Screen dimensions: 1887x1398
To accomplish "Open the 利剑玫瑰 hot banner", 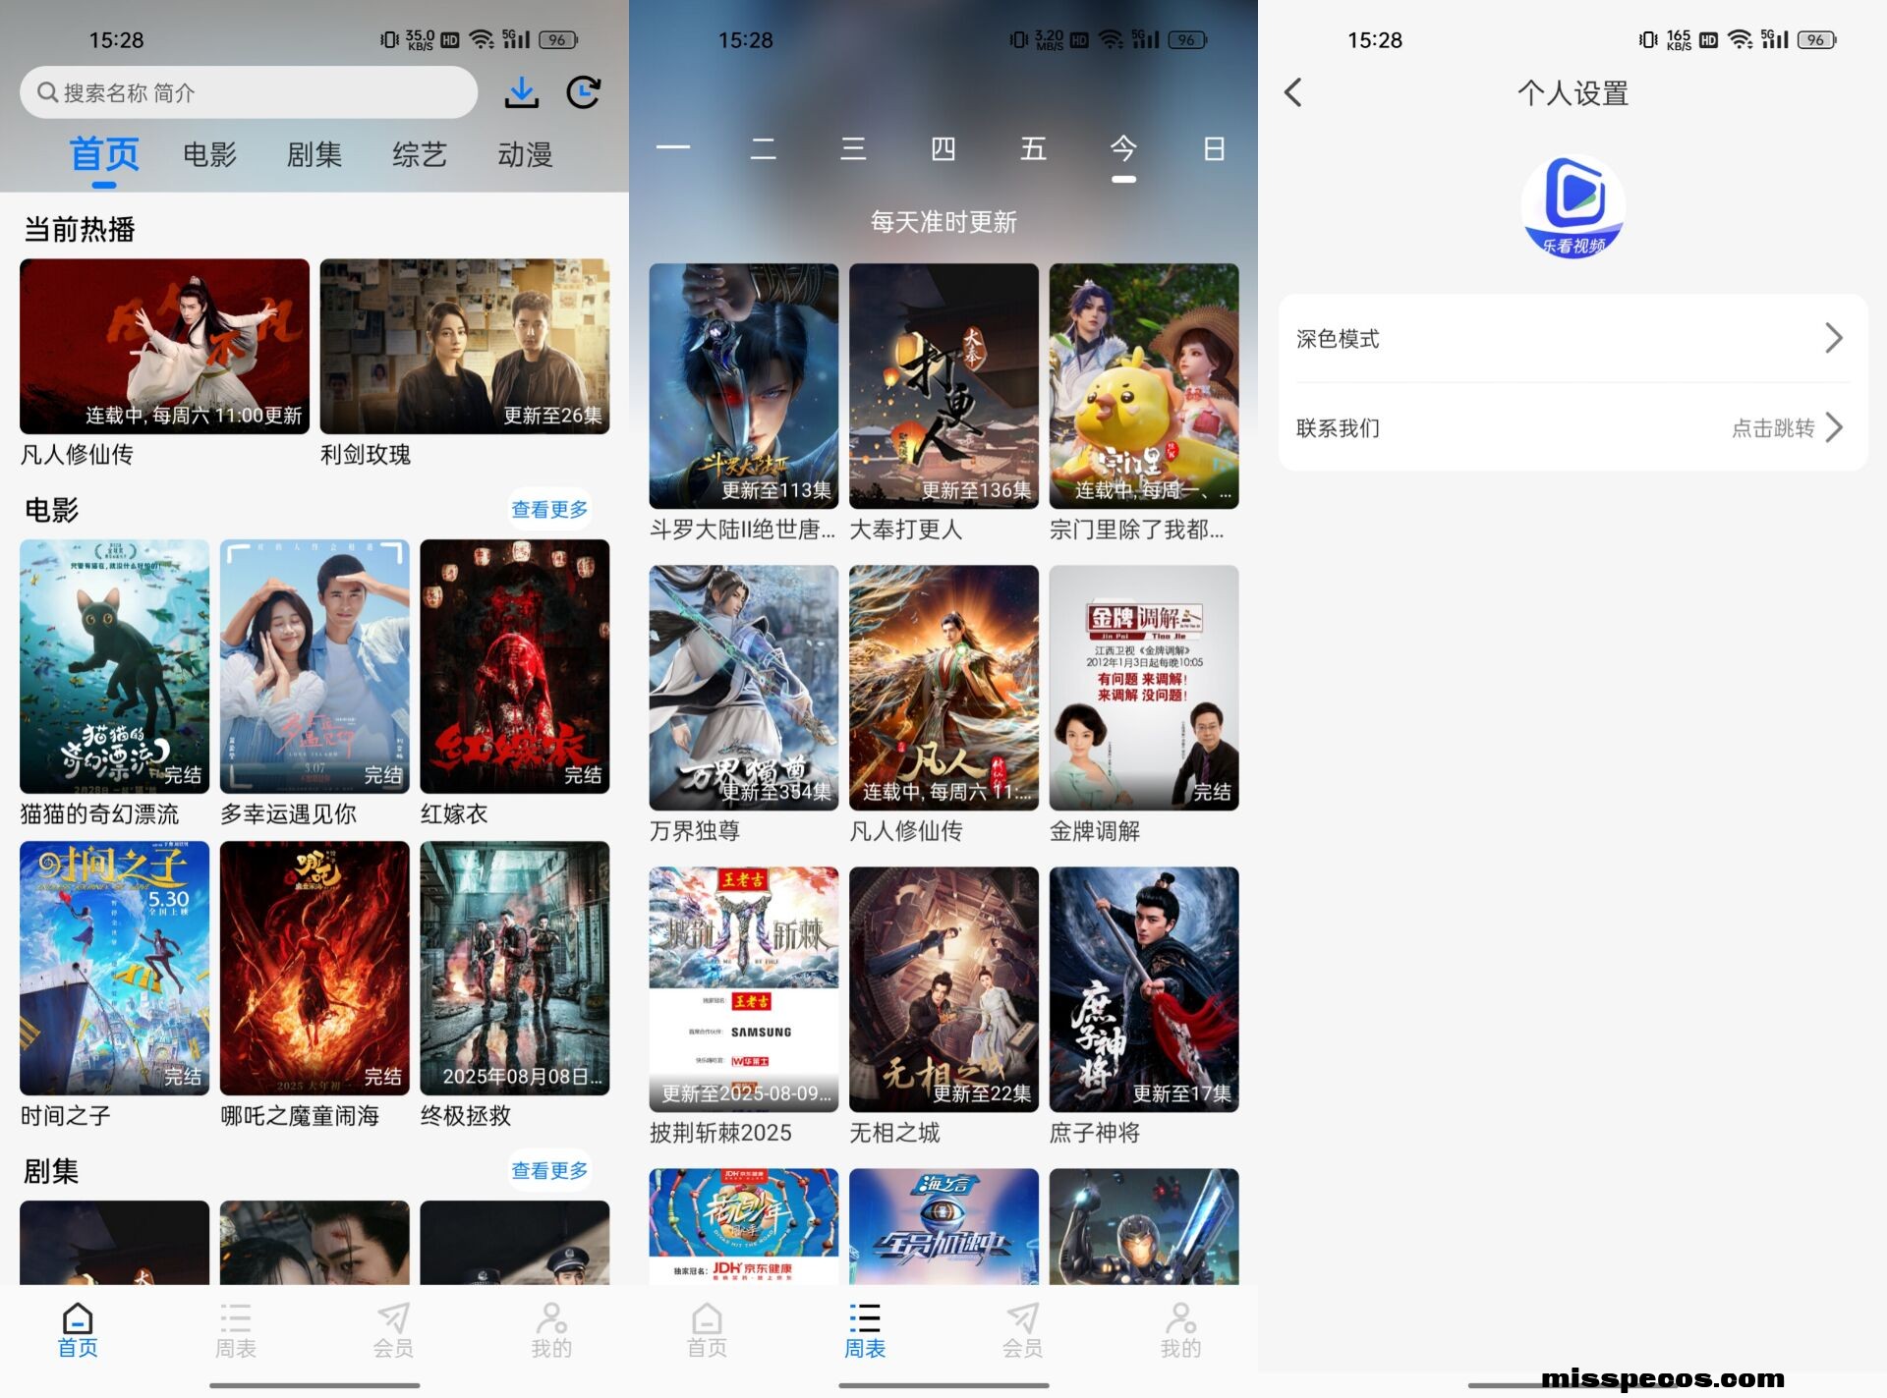I will pos(465,346).
